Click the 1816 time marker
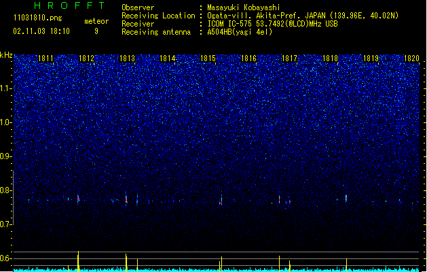 point(248,58)
